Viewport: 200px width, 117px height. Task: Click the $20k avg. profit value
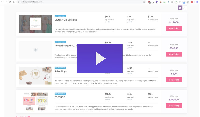pyautogui.click(x=130, y=42)
